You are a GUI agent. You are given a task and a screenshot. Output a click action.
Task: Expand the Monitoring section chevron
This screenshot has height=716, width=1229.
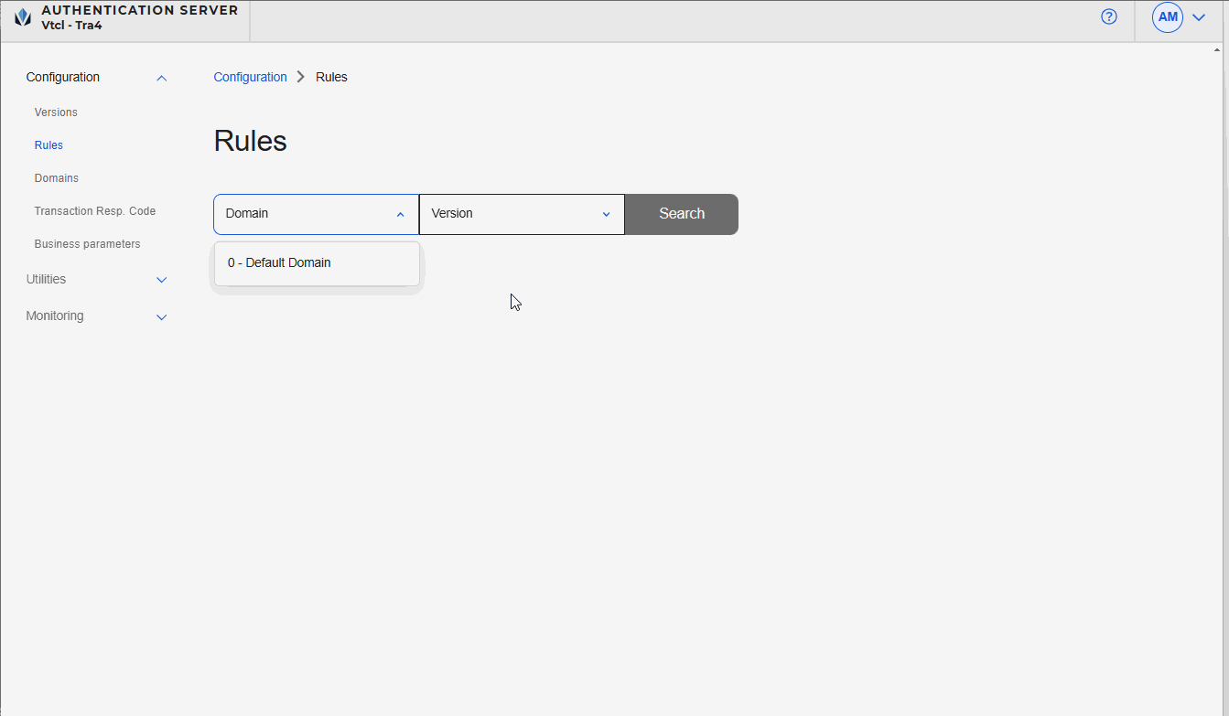pyautogui.click(x=162, y=317)
